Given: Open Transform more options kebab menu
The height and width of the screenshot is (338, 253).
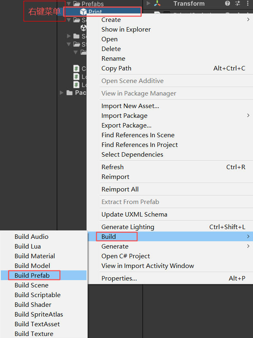Looking at the screenshot, I should tap(247, 4).
